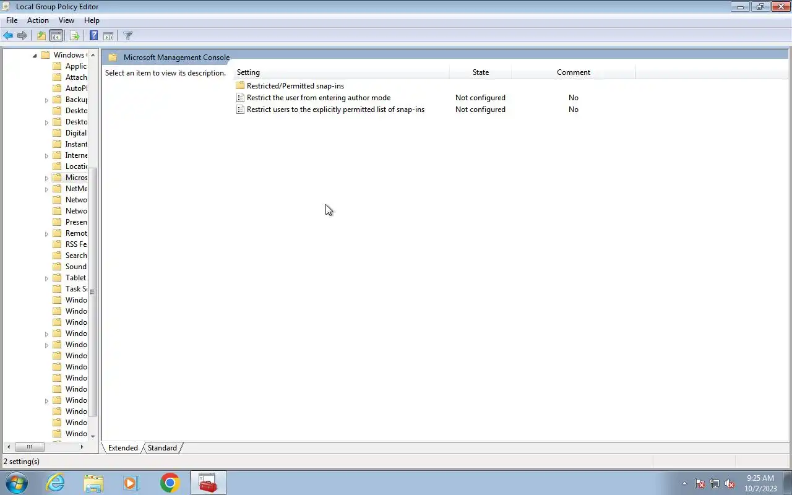This screenshot has width=792, height=495.
Task: Switch to the Extended tab
Action: click(x=123, y=448)
